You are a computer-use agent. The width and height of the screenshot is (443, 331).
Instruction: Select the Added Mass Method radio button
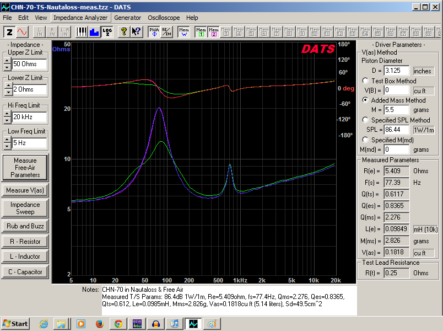pos(365,100)
